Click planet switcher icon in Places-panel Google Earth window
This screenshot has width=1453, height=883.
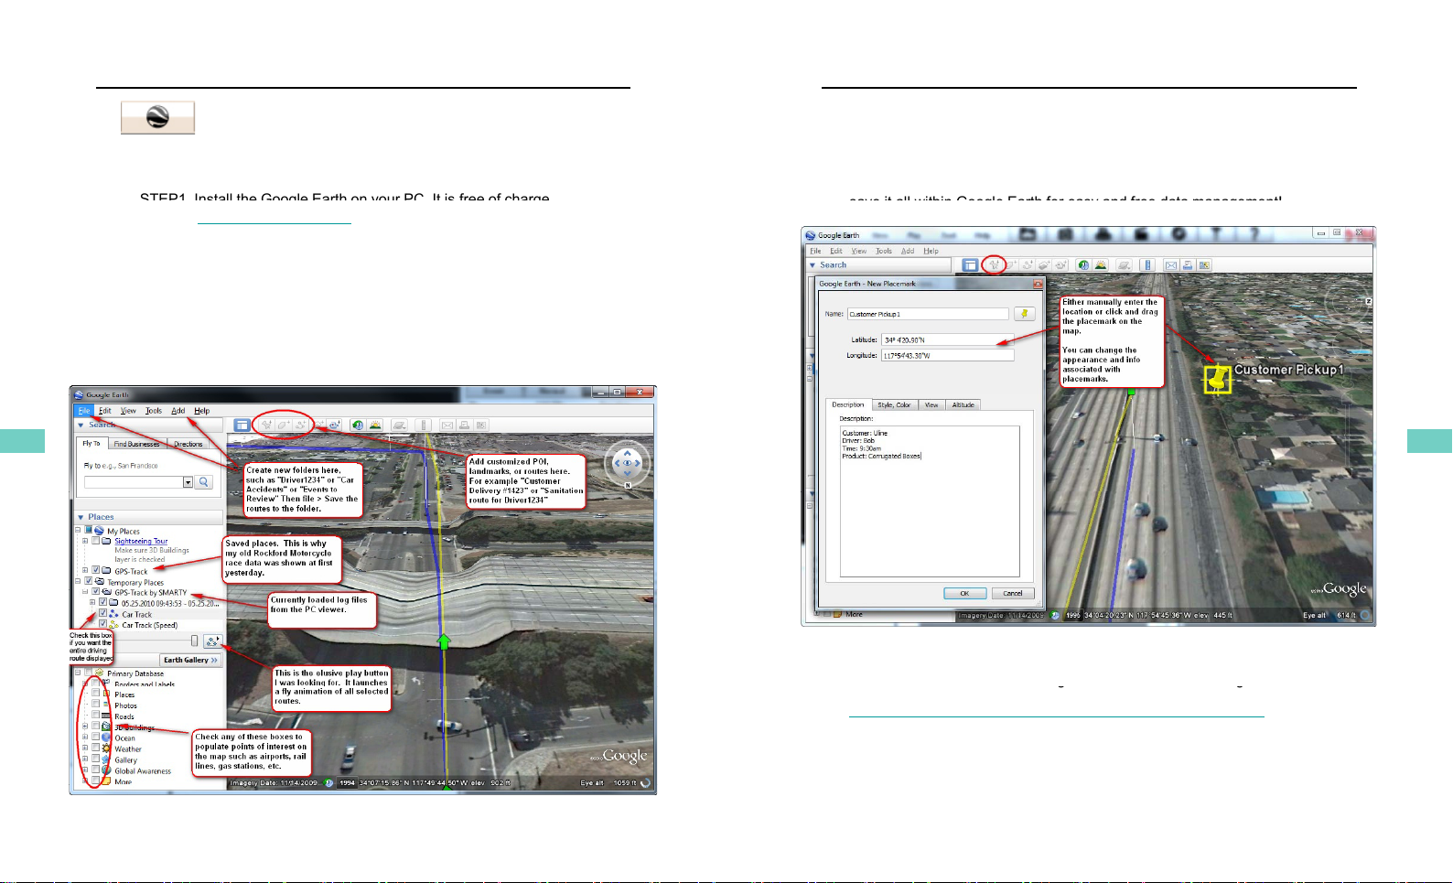[x=399, y=425]
